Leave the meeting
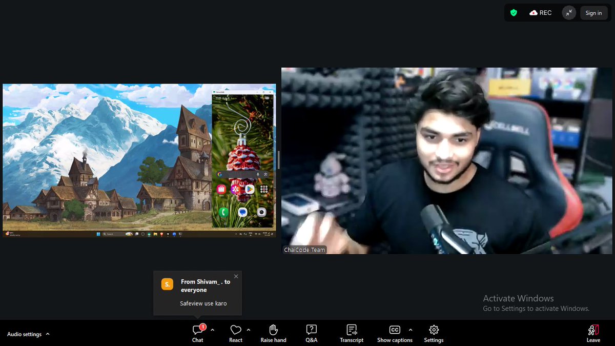The image size is (615, 346). [593, 333]
